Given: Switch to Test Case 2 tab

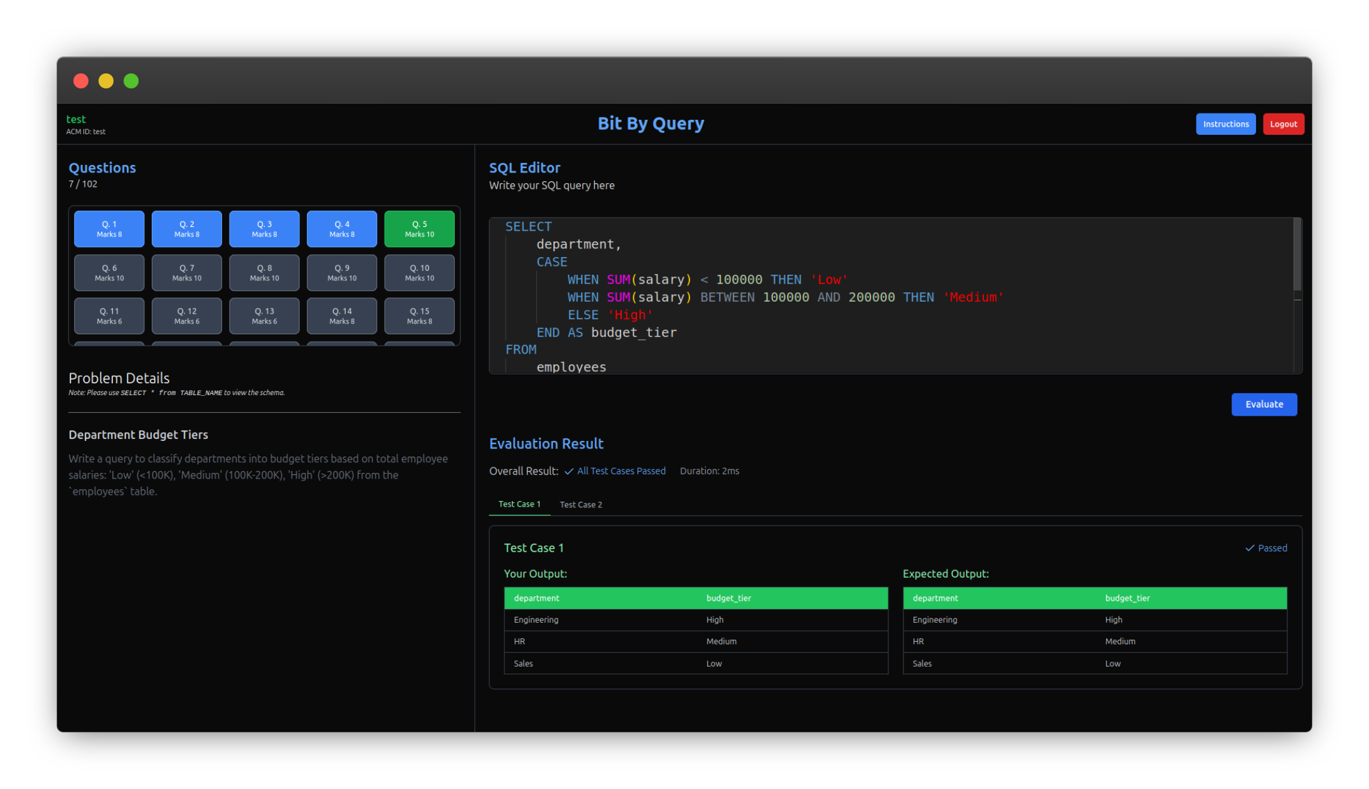Looking at the screenshot, I should pyautogui.click(x=580, y=505).
